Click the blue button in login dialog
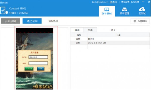 [x=41, y=68]
